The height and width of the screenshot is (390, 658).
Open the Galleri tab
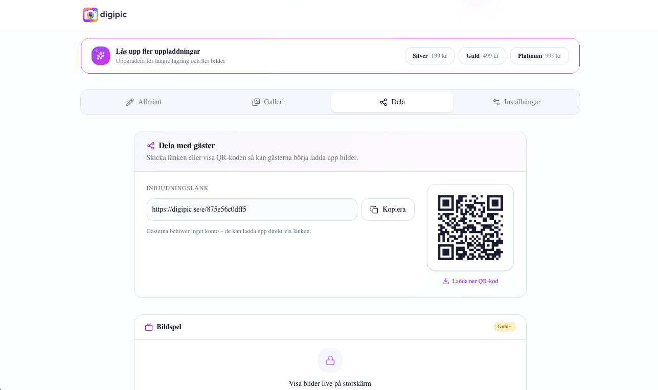click(x=268, y=102)
